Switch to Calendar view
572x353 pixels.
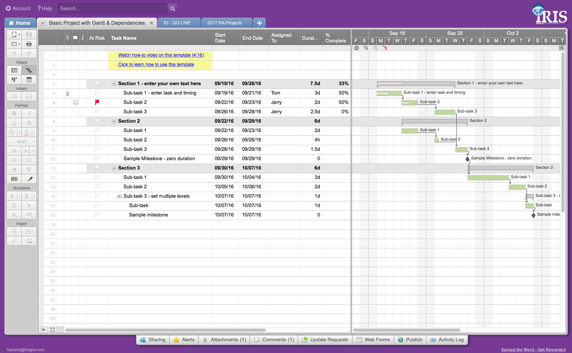click(x=29, y=80)
